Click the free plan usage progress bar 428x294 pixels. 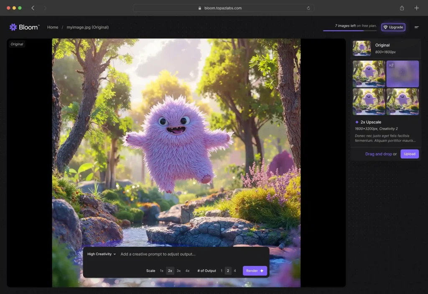pos(349,31)
